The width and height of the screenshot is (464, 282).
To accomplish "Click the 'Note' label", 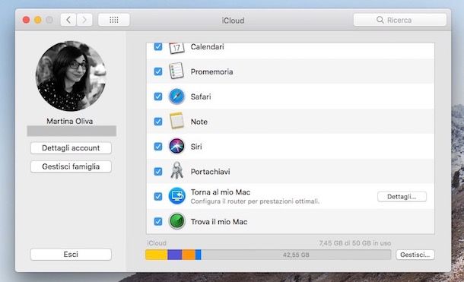I will coord(199,122).
